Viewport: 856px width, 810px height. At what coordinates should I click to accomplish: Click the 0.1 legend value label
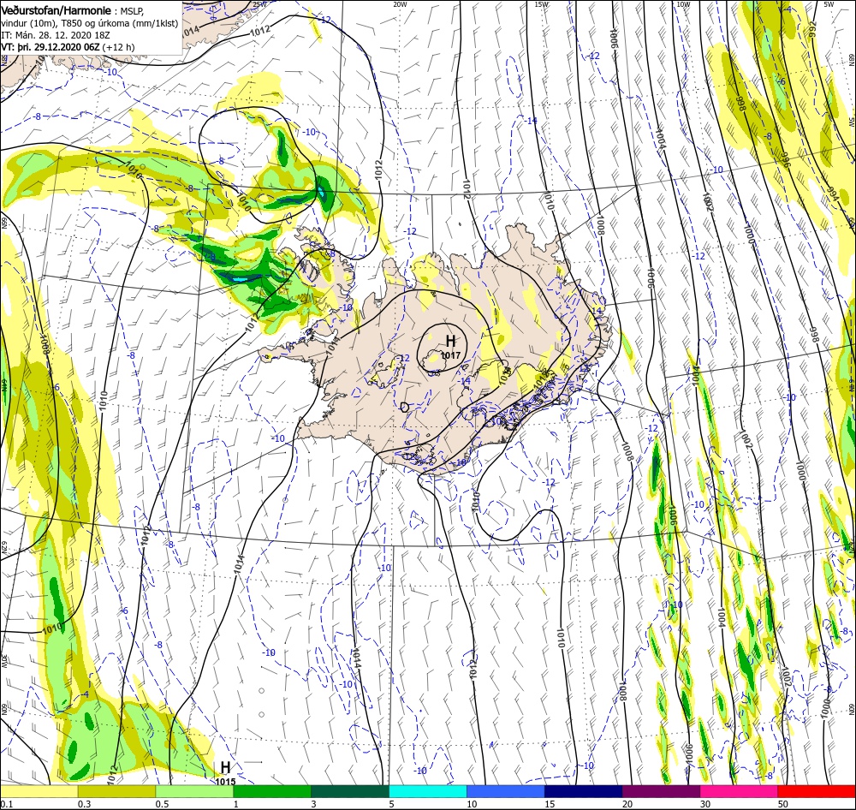pos(6,804)
